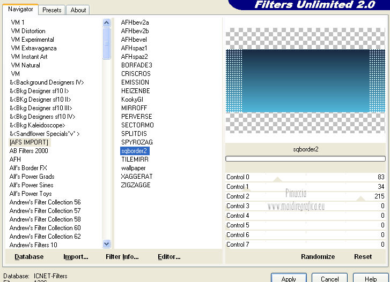Choose the AFHspaz1 filter
Viewport: 390px width, 282px height.
[134, 48]
